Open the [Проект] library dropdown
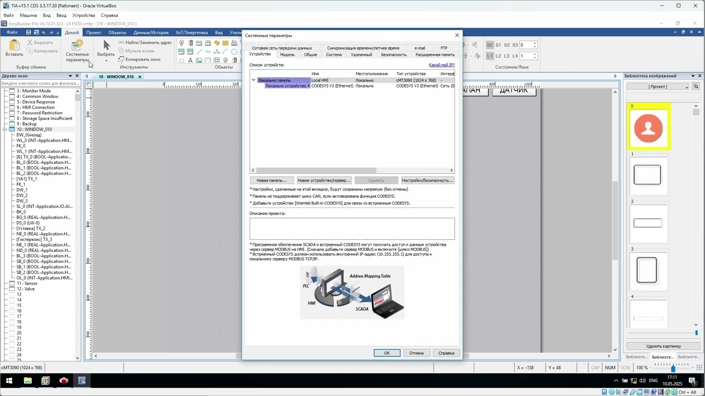 coord(659,86)
